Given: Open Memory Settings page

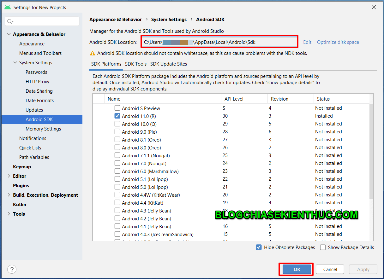Looking at the screenshot, I should pyautogui.click(x=43, y=129).
